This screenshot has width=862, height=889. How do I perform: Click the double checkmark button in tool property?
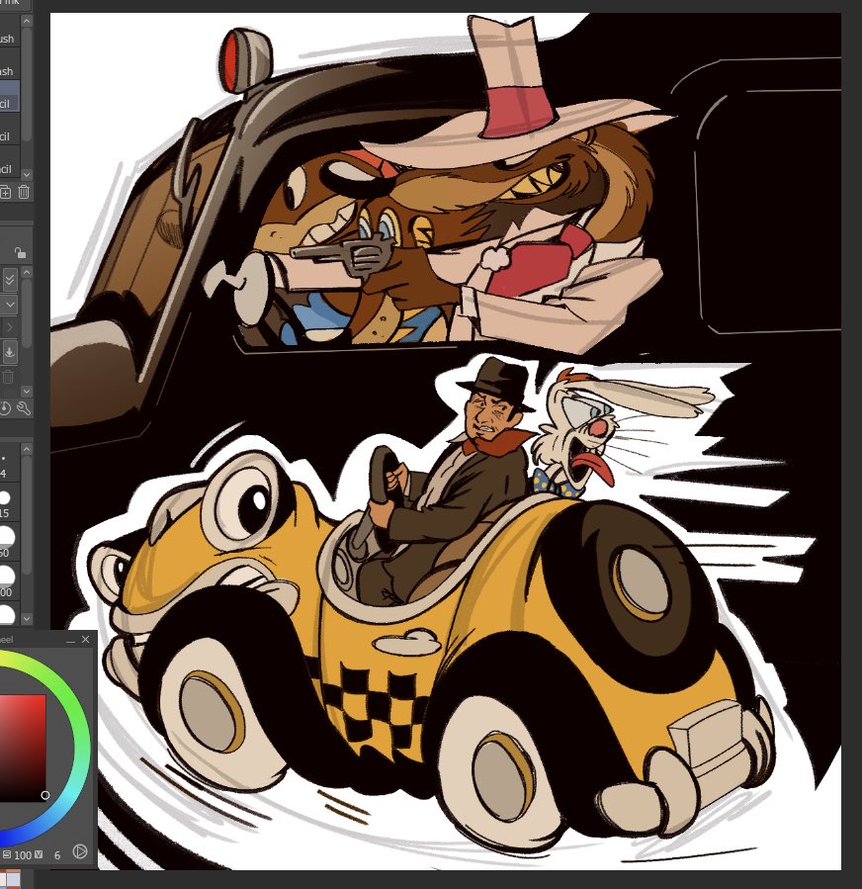[10, 280]
